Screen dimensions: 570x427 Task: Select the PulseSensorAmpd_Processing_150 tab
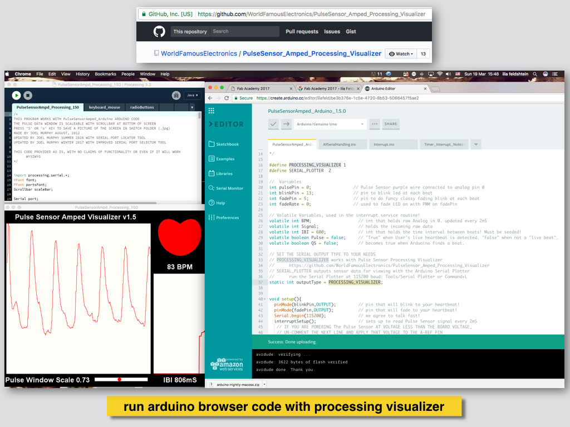48,107
